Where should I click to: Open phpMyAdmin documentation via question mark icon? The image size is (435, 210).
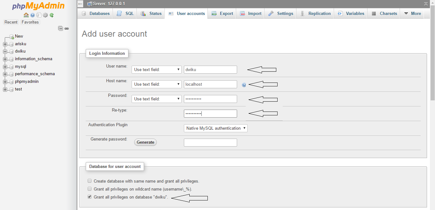tap(32, 15)
